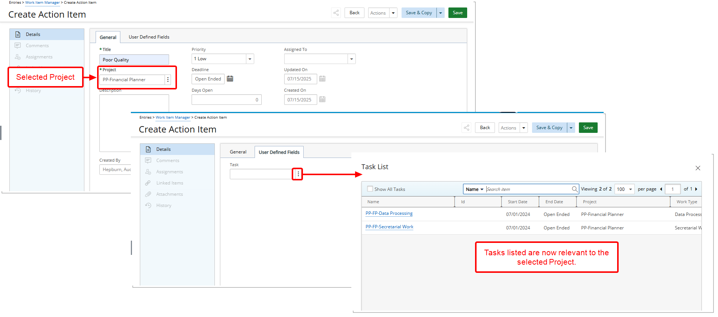Click Search item field in Task List
Screen dimensions: 718x317
(528, 189)
